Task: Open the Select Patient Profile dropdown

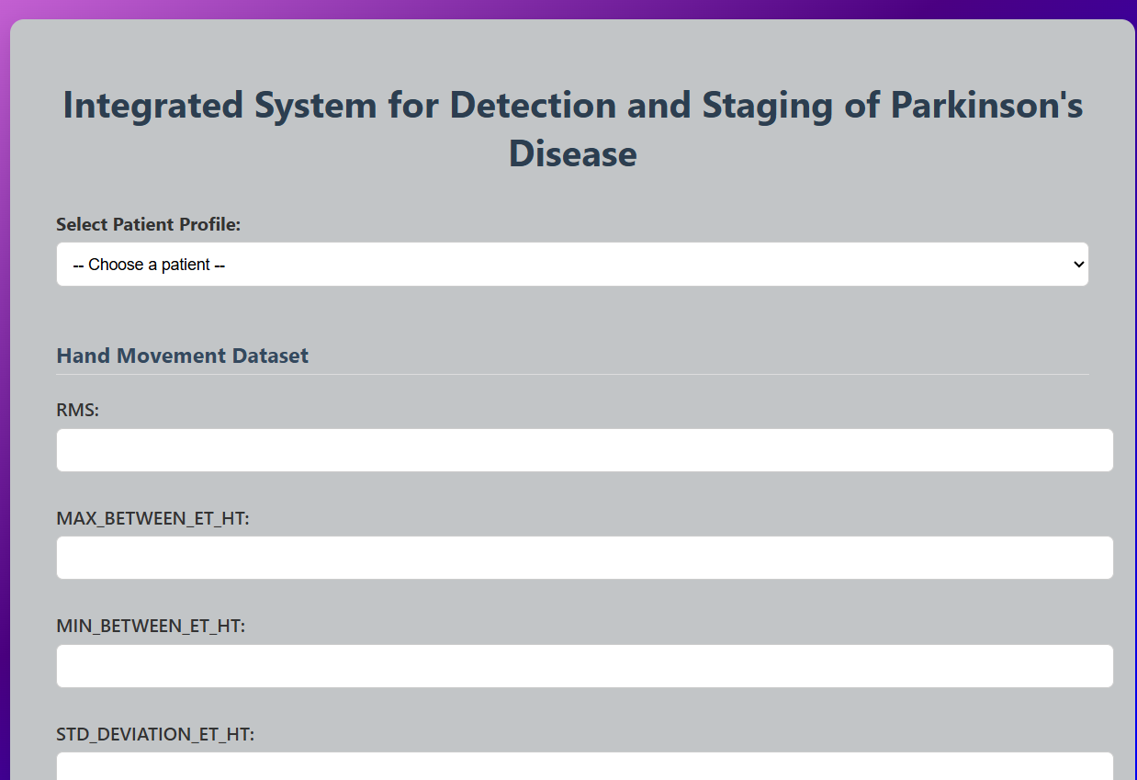Action: click(x=572, y=265)
